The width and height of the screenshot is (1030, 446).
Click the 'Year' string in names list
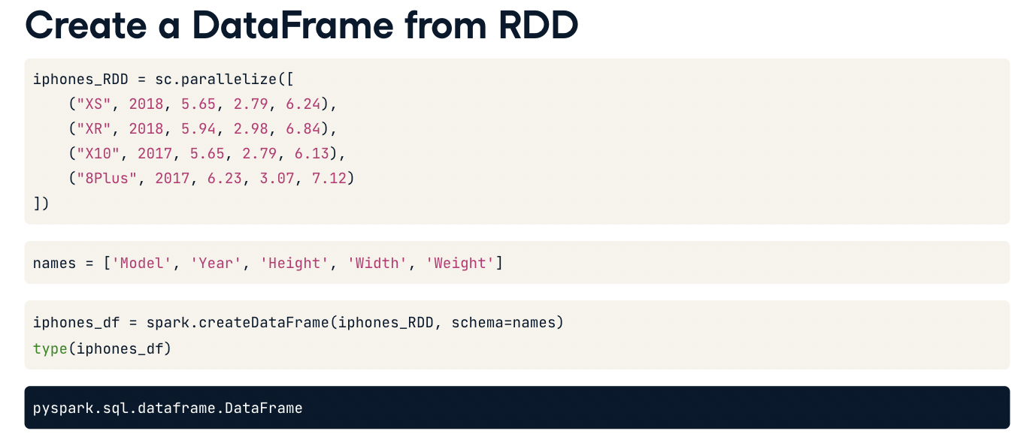216,263
